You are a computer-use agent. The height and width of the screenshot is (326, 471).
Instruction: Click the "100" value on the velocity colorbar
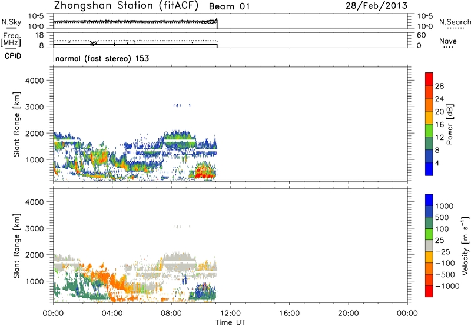click(x=442, y=229)
